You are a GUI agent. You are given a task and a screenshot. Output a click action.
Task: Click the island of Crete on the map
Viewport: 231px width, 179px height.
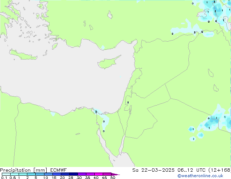coord(23,55)
